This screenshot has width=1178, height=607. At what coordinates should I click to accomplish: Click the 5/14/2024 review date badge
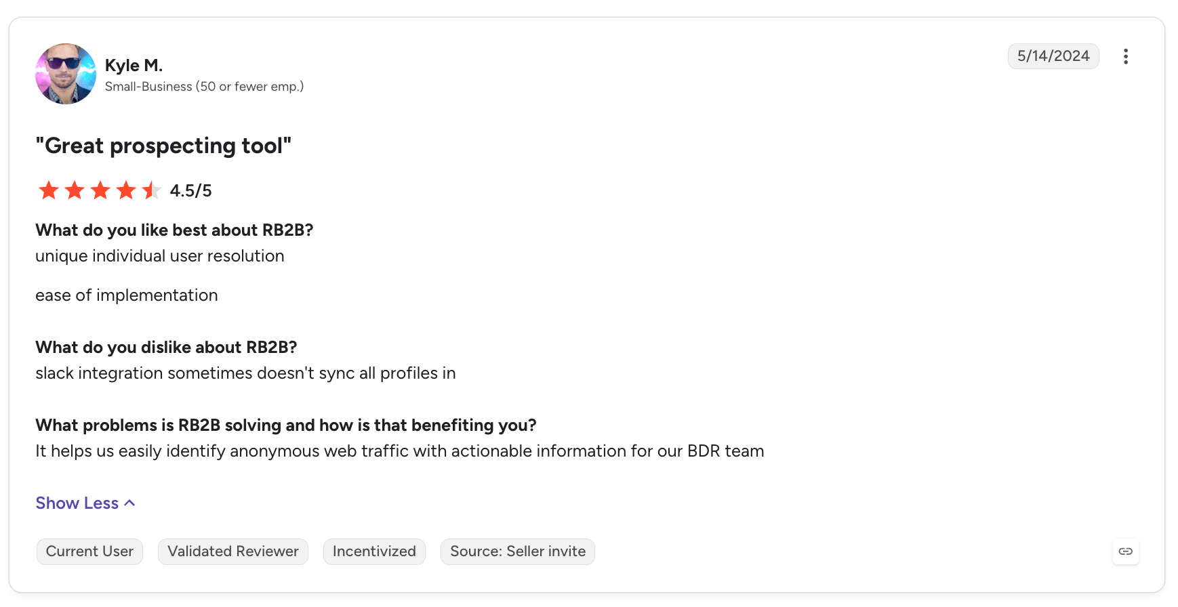pyautogui.click(x=1053, y=56)
